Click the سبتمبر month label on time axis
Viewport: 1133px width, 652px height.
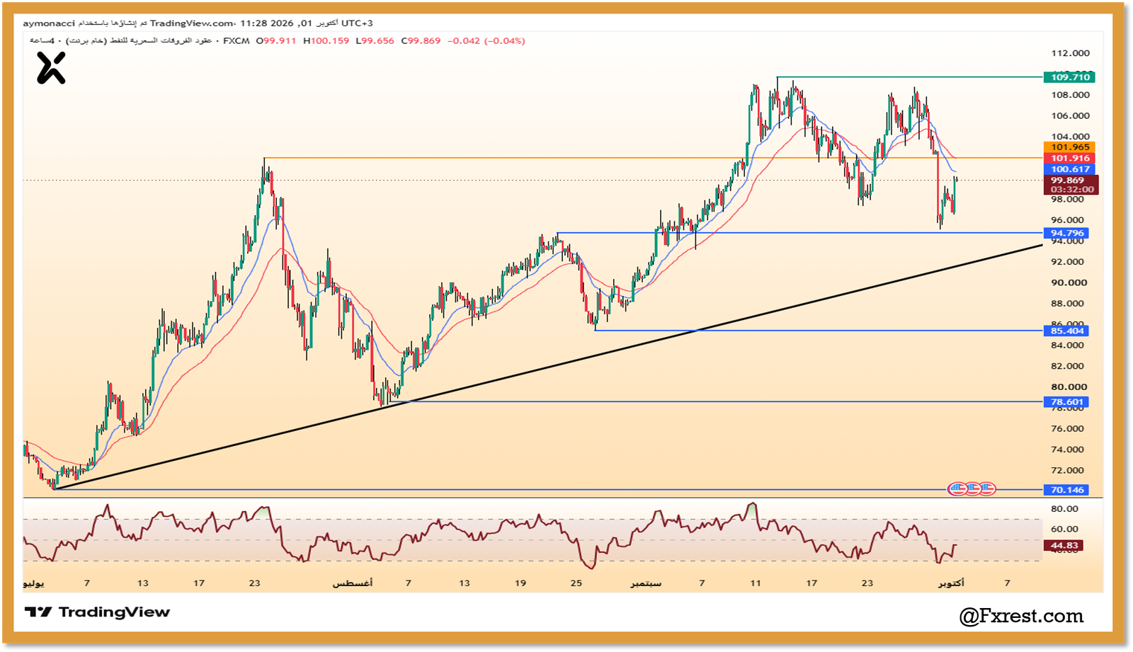coord(646,583)
